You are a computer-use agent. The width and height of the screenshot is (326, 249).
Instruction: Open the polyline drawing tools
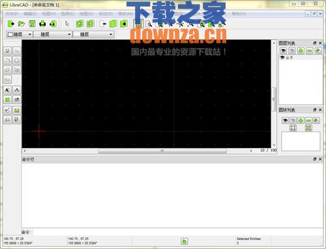[7, 80]
